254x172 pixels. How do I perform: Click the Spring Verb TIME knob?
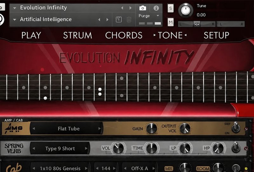[x=152, y=148]
